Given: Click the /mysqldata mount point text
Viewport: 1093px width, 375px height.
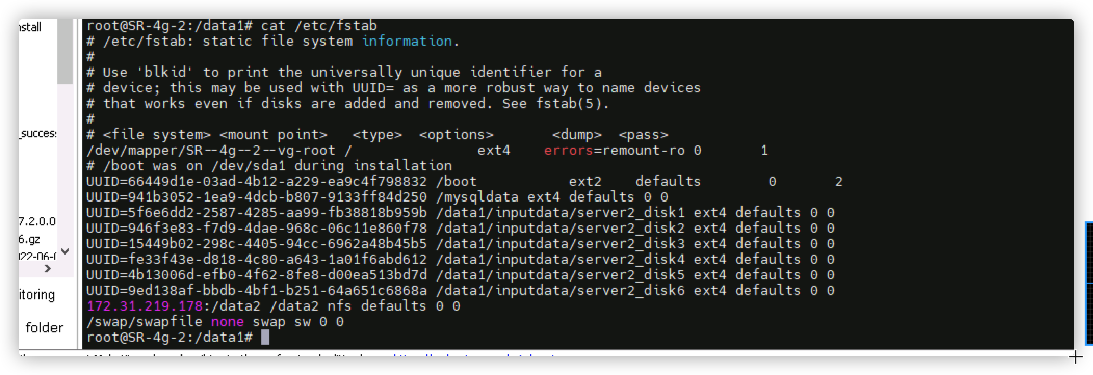Looking at the screenshot, I should [x=477, y=197].
